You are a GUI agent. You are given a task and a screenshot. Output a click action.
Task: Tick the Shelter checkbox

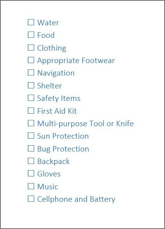pos(31,85)
